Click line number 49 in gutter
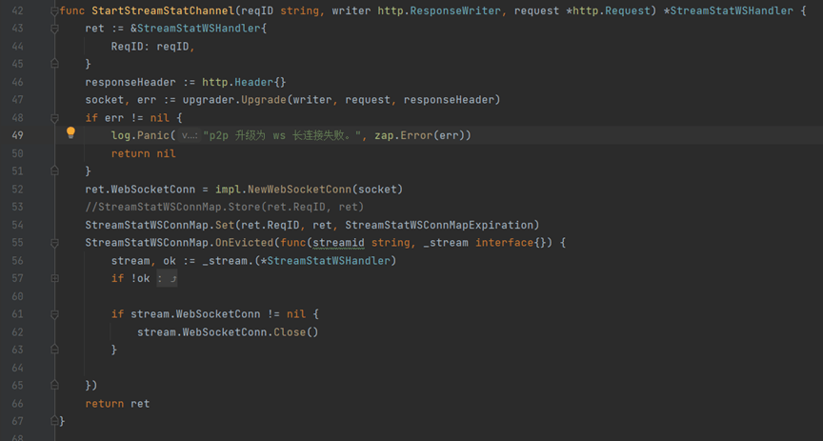 coord(17,135)
